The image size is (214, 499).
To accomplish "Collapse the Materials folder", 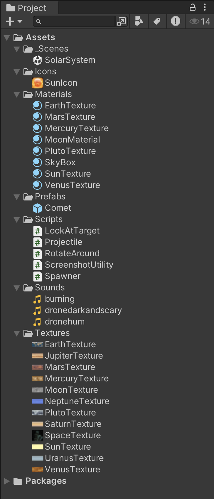I will [17, 94].
